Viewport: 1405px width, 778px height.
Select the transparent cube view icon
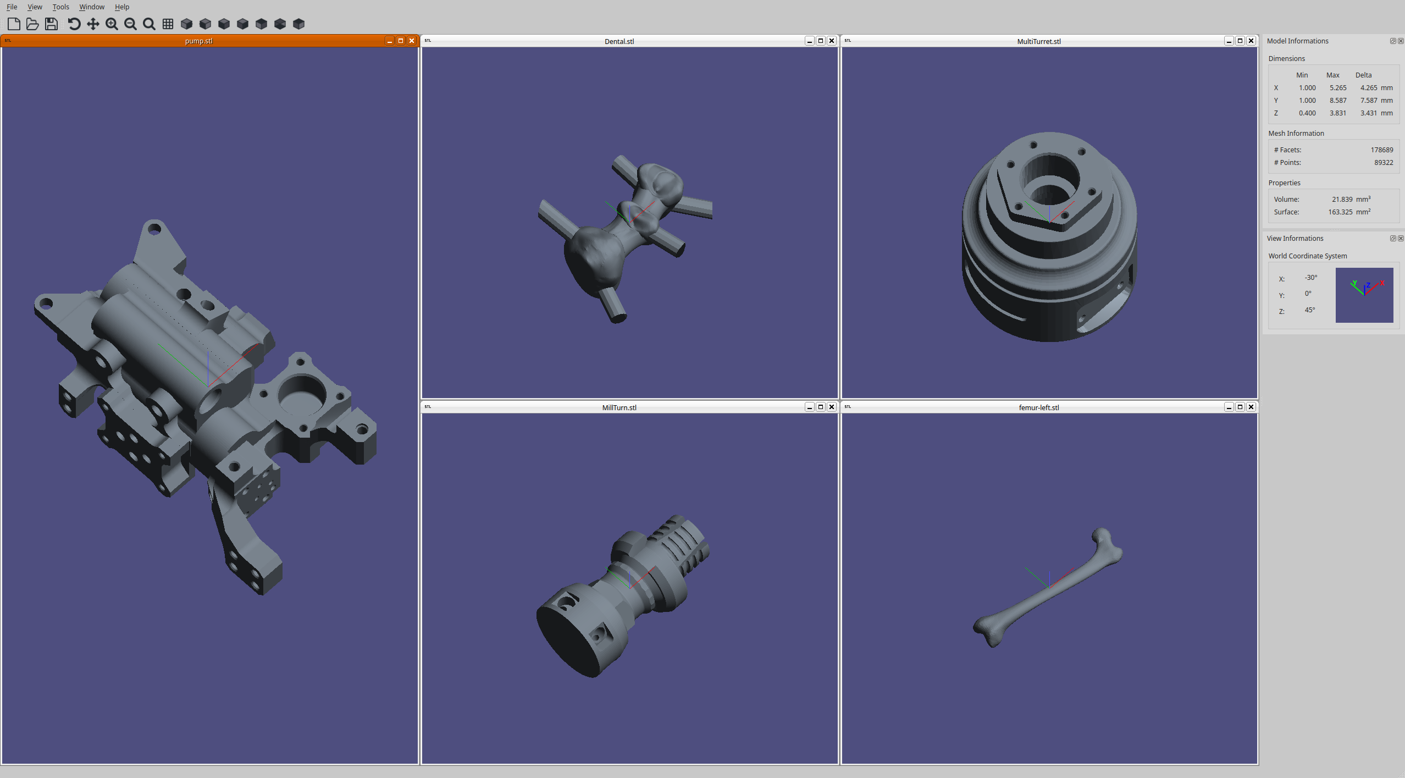[x=280, y=24]
